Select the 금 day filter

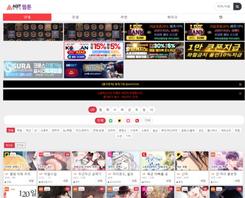(x=129, y=110)
